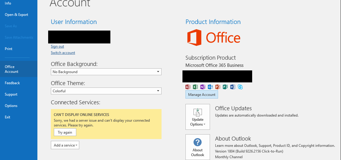
Task: Click the Skype for Business icon
Action: 240,87
